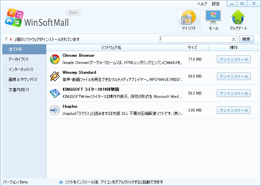This screenshot has width=261, height=186.
Task: Minimize the WinSoftMall window
Action: [x=232, y=4]
